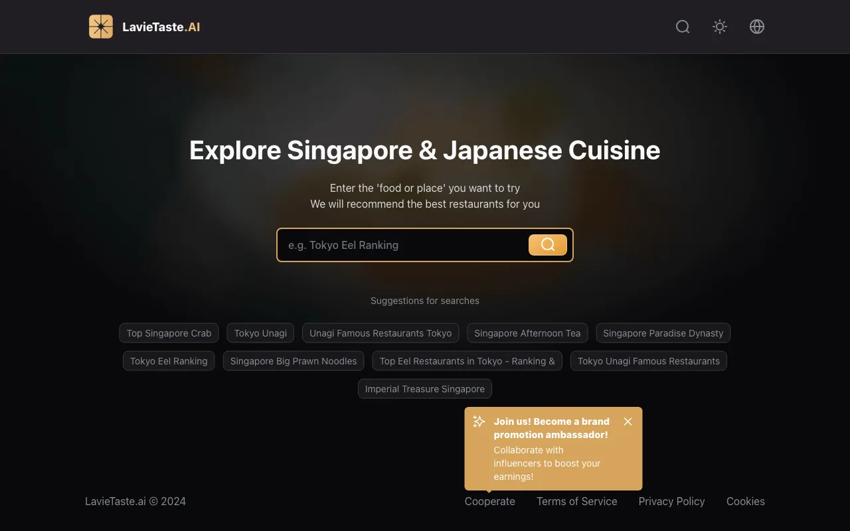
Task: Pick the Tokyo Eel Ranking chip
Action: tap(169, 361)
